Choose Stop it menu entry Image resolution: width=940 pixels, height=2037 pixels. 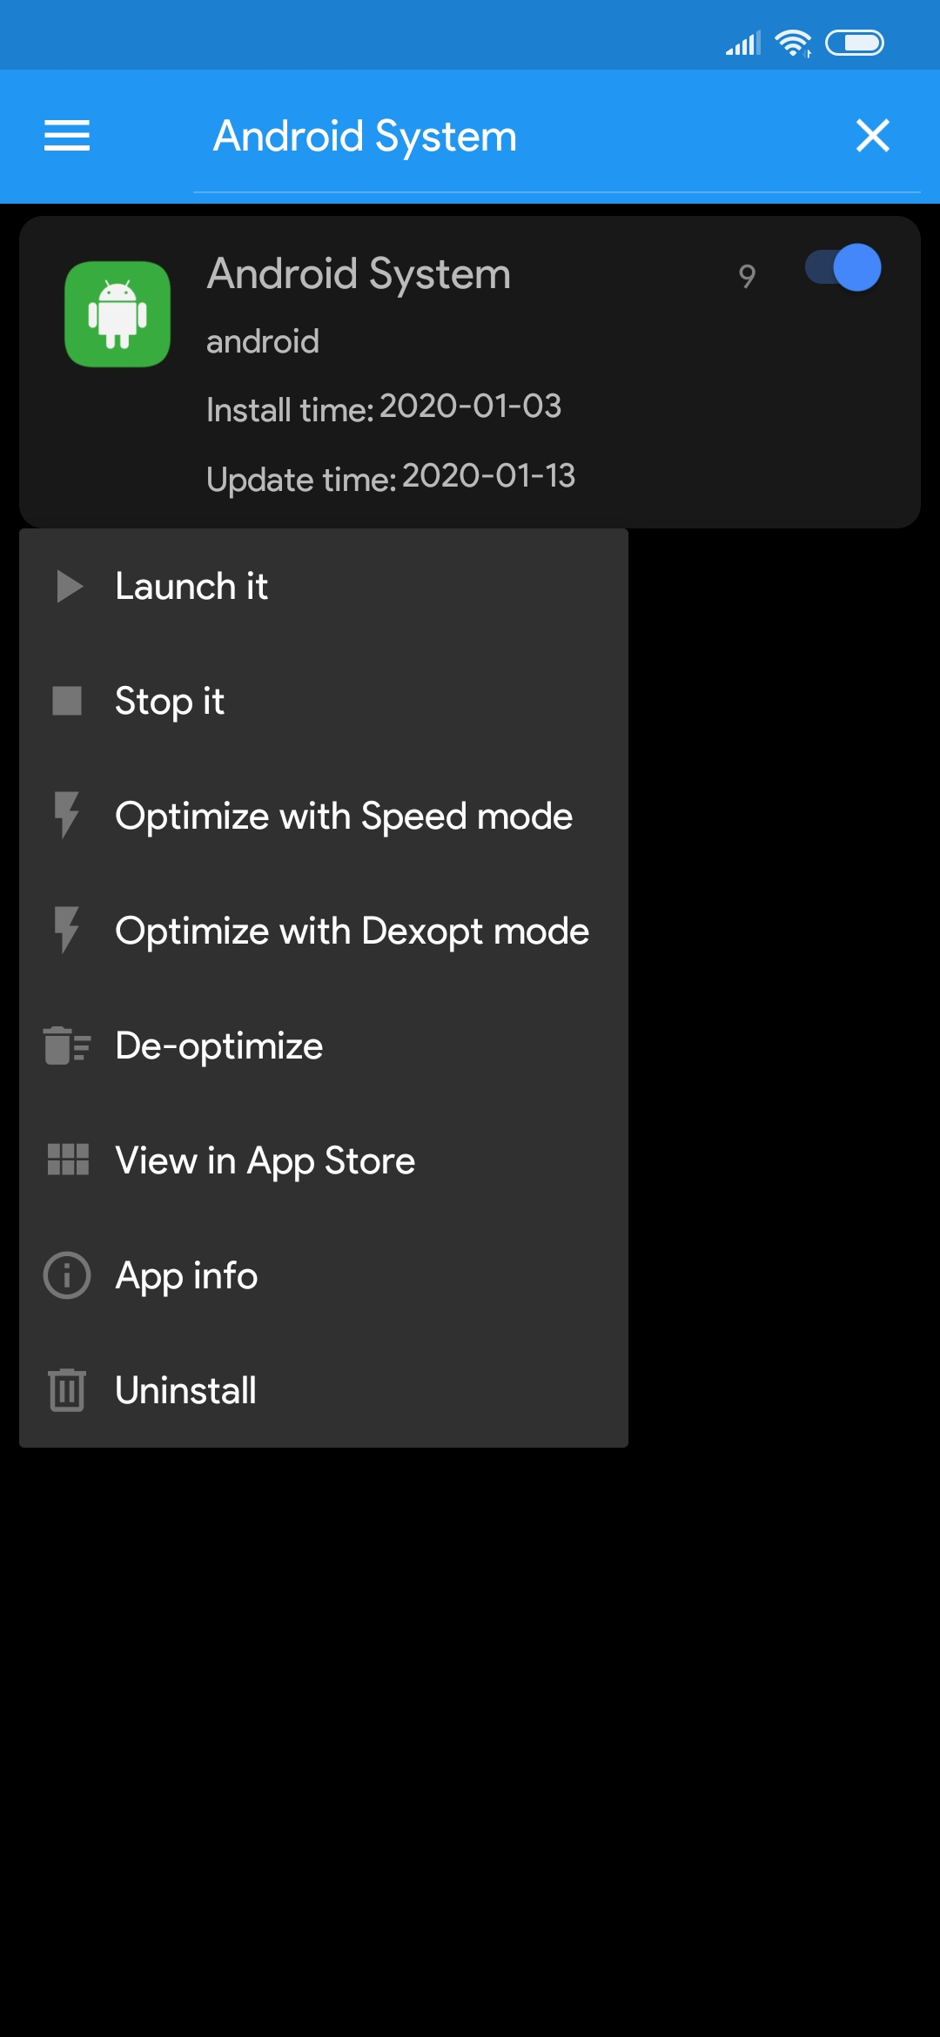click(324, 701)
